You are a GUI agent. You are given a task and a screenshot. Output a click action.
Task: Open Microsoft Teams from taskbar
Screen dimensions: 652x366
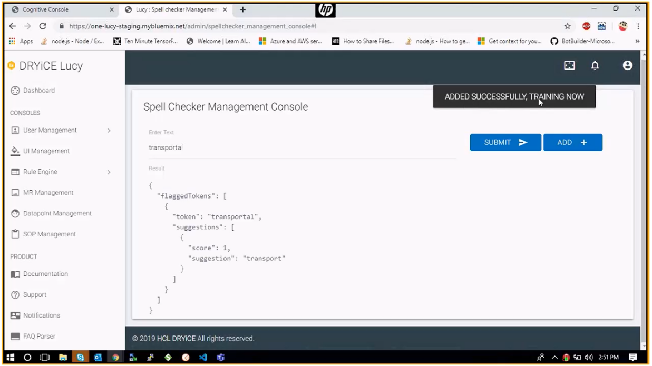pos(221,357)
